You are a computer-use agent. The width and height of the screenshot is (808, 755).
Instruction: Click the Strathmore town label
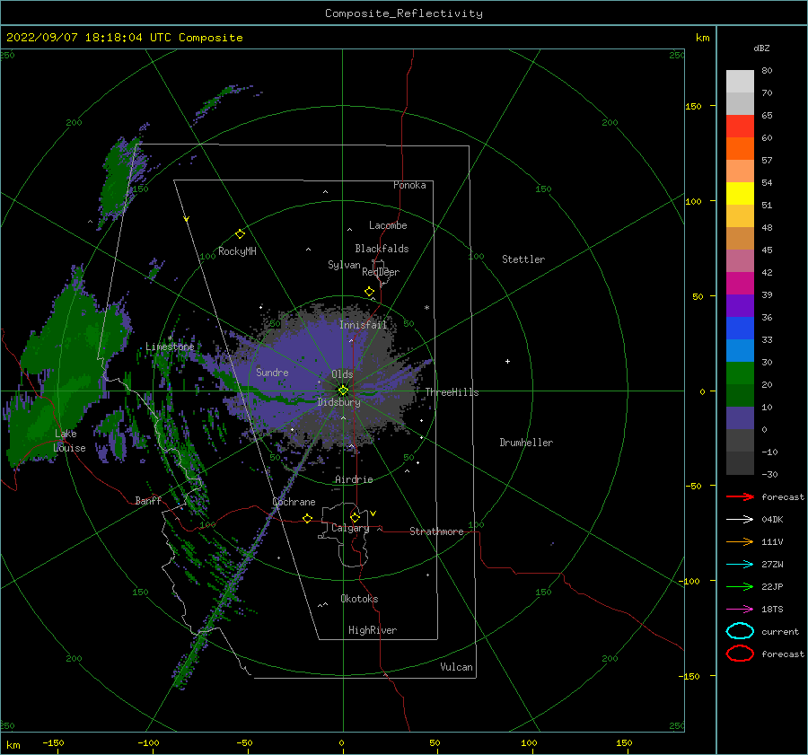(x=436, y=531)
